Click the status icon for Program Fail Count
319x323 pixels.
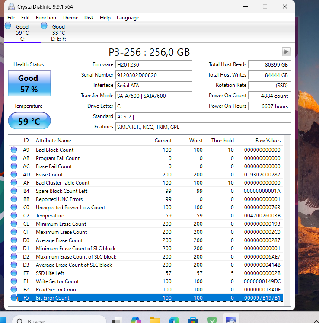pos(14,158)
